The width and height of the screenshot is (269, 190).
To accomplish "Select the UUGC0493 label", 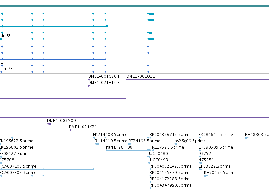I will (158, 160).
